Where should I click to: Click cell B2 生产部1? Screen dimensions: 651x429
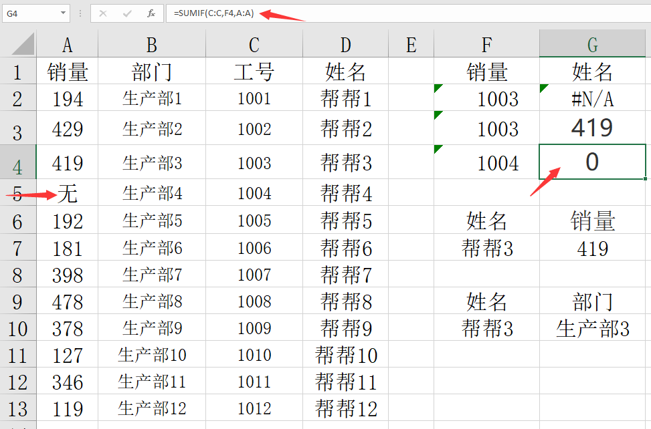[152, 98]
